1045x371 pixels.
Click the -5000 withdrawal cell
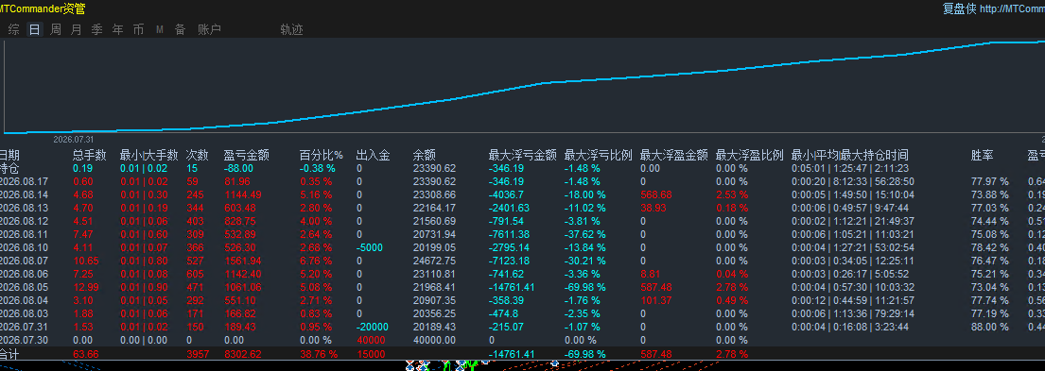click(370, 247)
